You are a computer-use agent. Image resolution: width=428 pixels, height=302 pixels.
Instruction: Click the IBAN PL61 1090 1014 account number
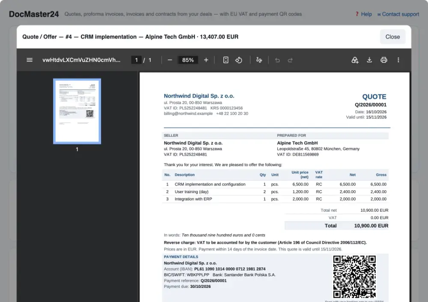click(230, 269)
